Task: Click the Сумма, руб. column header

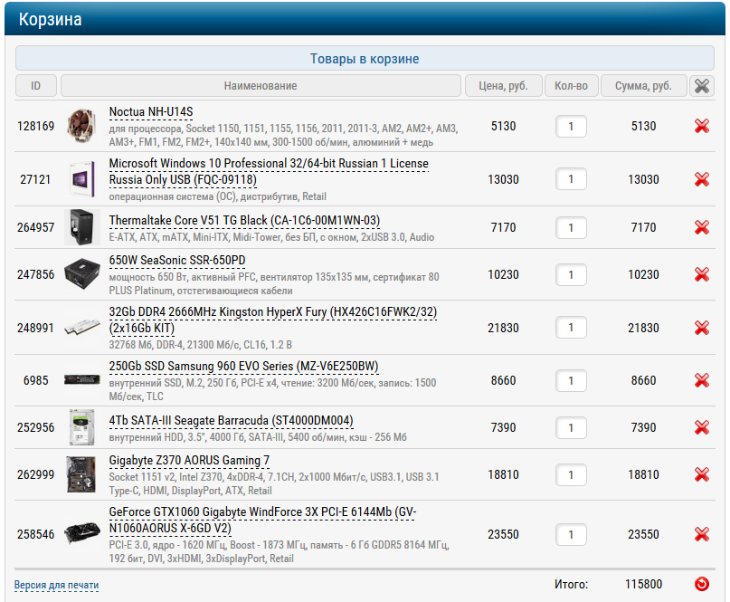Action: [643, 86]
